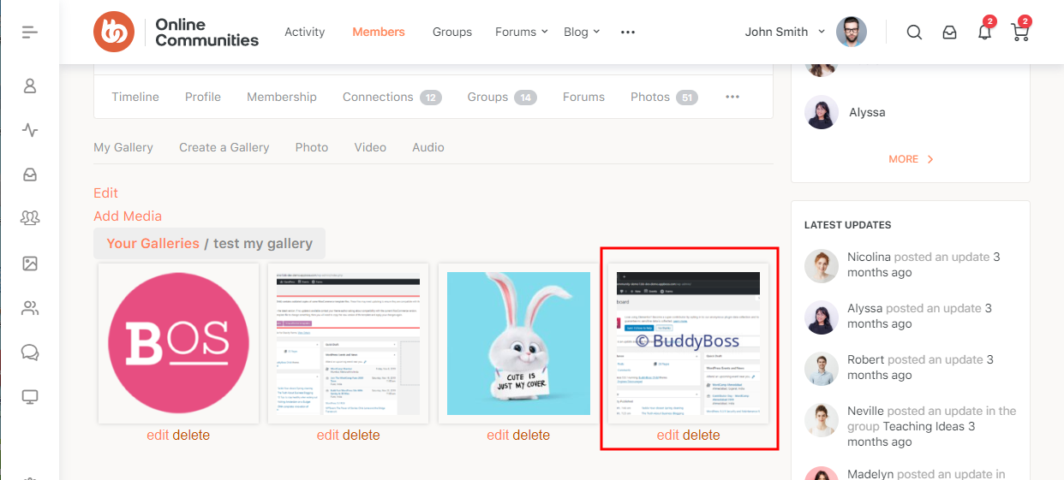Open the activity pulse icon in sidebar
This screenshot has height=480, width=1064.
[30, 130]
